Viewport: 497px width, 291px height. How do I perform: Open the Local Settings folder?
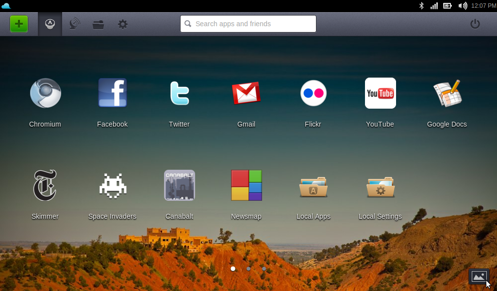[x=380, y=187]
